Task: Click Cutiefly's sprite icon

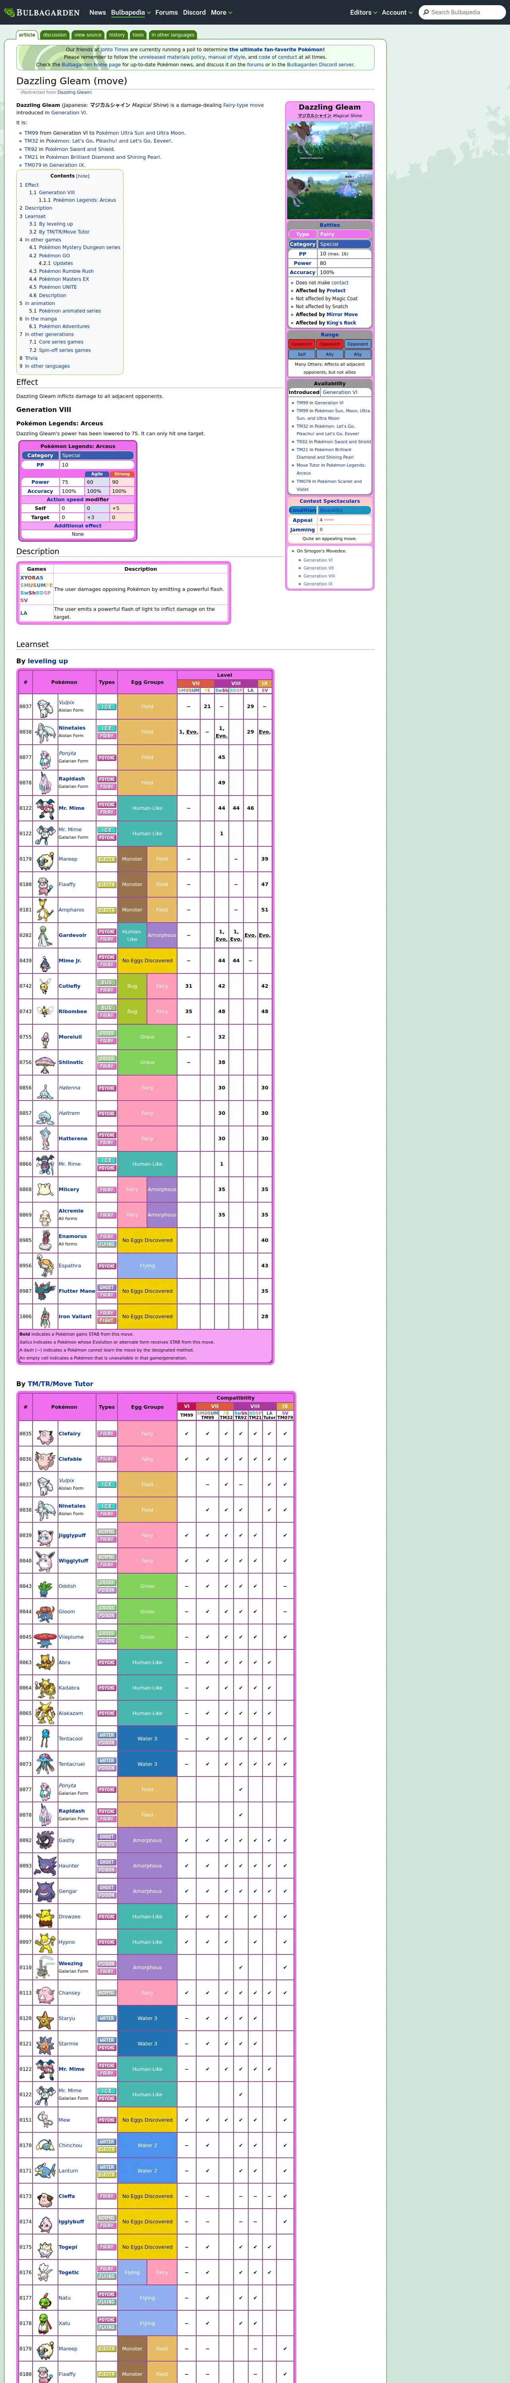Action: (44, 986)
